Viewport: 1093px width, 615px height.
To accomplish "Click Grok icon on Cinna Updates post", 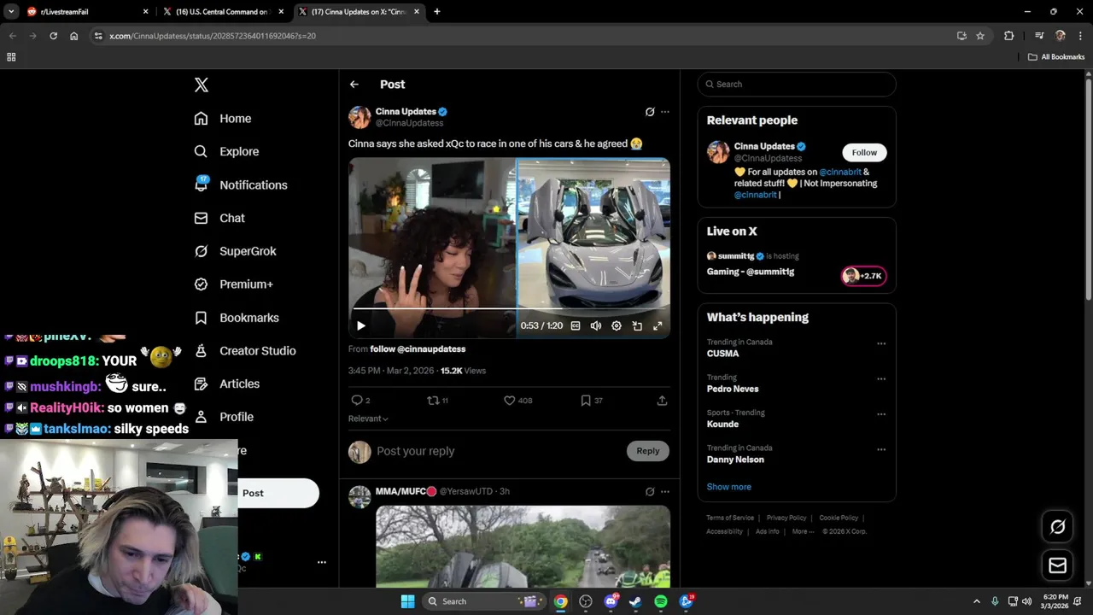I will 650,112.
